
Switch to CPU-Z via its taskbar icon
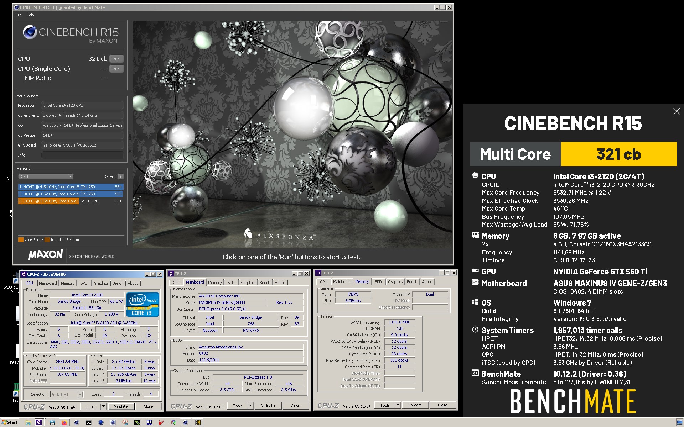39,422
